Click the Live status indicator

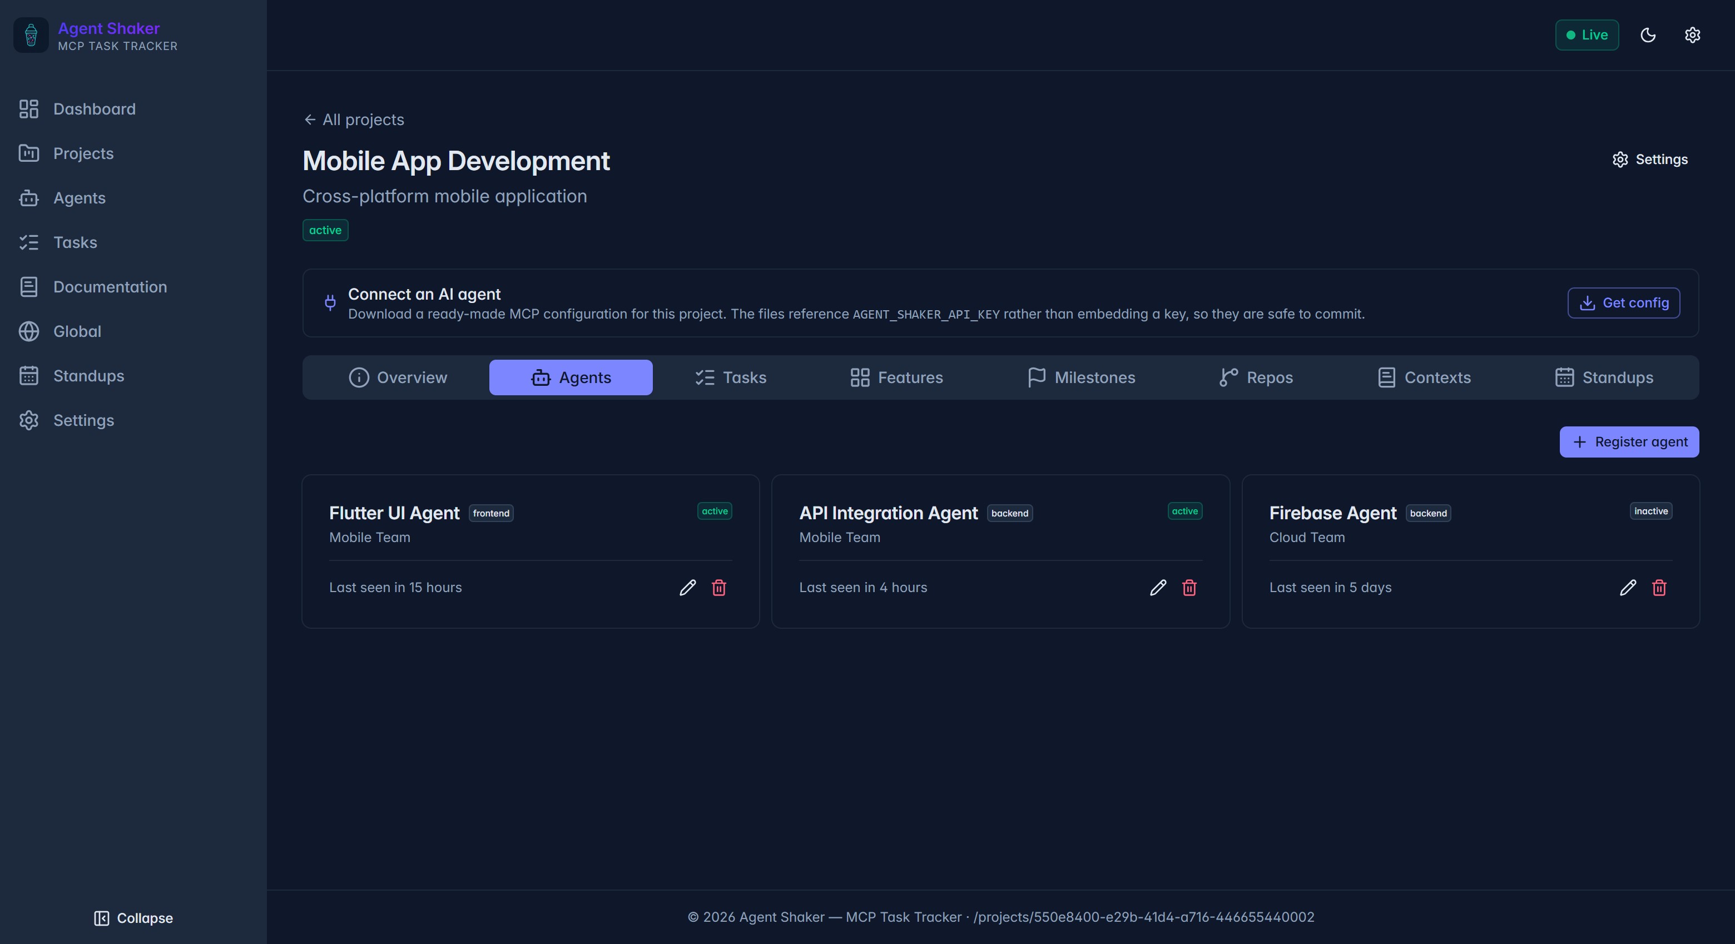[x=1587, y=35]
